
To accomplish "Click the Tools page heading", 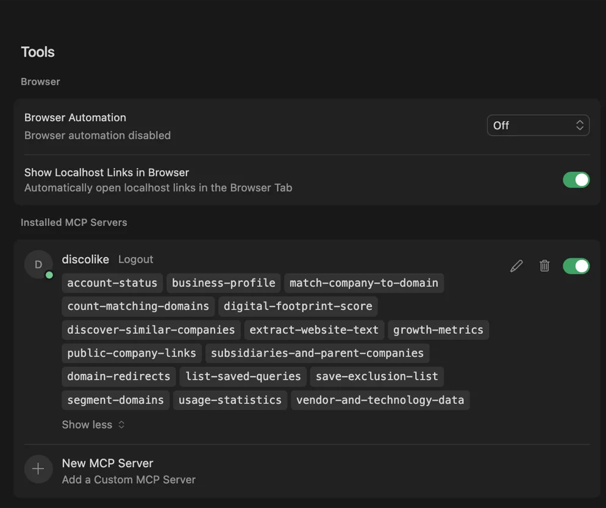I will [x=37, y=52].
